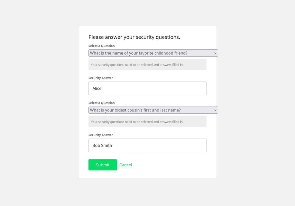295x206 pixels.
Task: Select the childhood friend question combo box
Action: (x=153, y=53)
